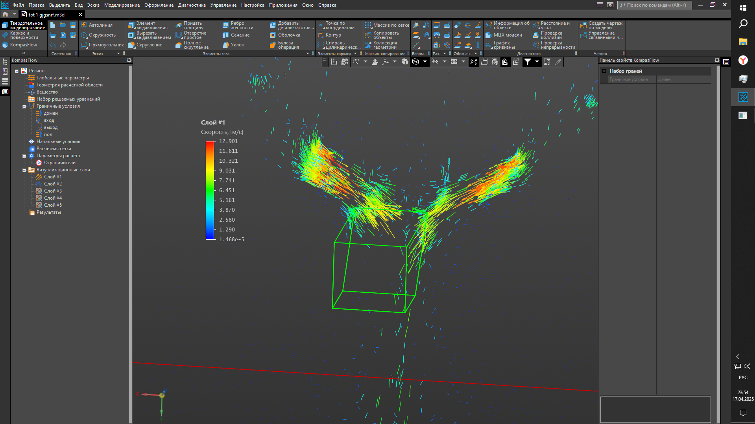Screen dimensions: 755x424
Task: Click the filter funnel icon in view toolbar
Action: coord(528,62)
